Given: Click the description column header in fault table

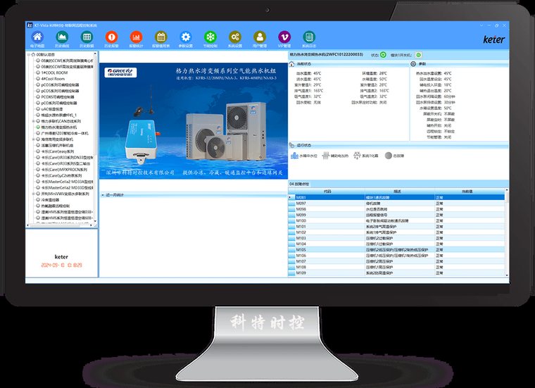Looking at the screenshot, I should tap(399, 192).
